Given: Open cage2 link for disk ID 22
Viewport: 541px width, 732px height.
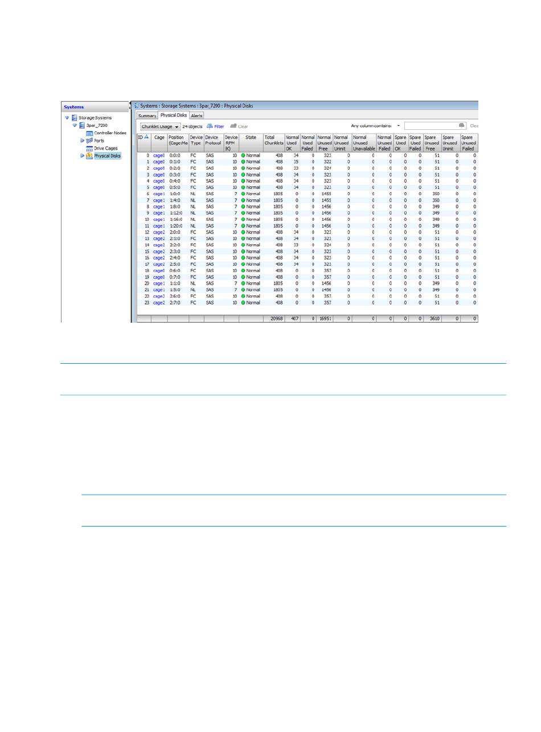Looking at the screenshot, I should tap(158, 296).
